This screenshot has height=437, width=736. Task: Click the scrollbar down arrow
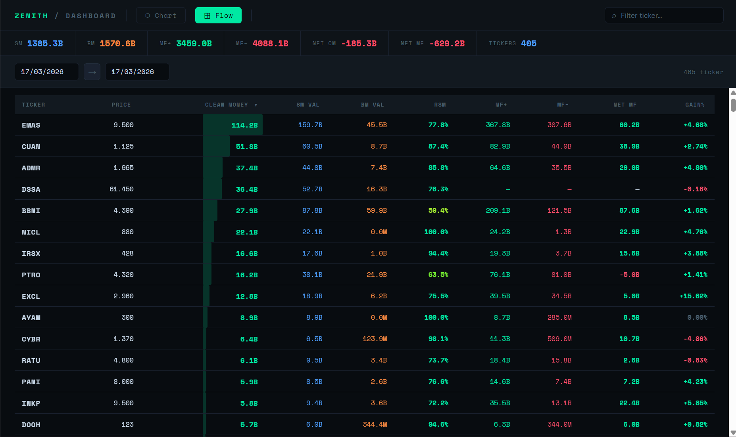733,433
